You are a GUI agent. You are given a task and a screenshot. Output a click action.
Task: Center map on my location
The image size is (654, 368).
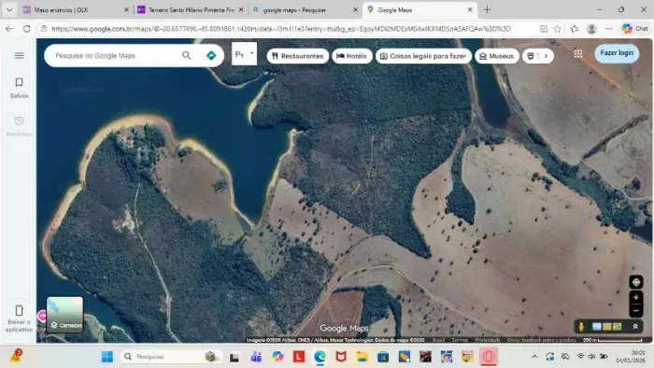tap(636, 282)
